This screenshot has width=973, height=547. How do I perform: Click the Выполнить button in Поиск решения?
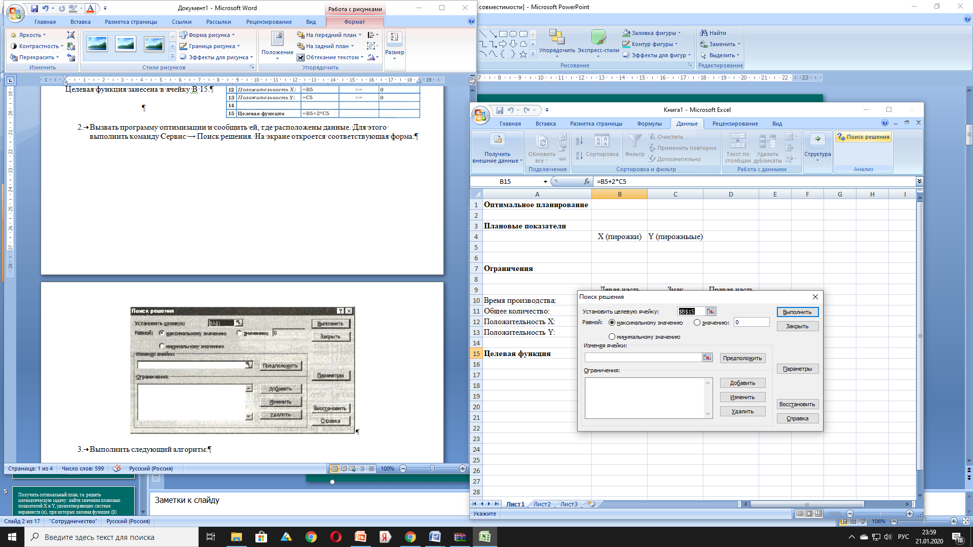[797, 312]
